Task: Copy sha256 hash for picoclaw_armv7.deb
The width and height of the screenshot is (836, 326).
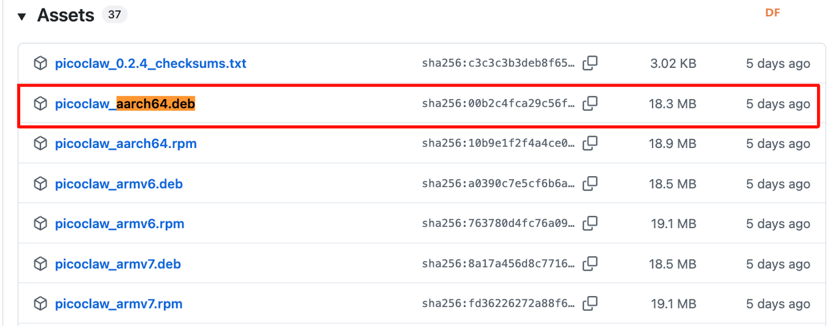Action: [590, 264]
